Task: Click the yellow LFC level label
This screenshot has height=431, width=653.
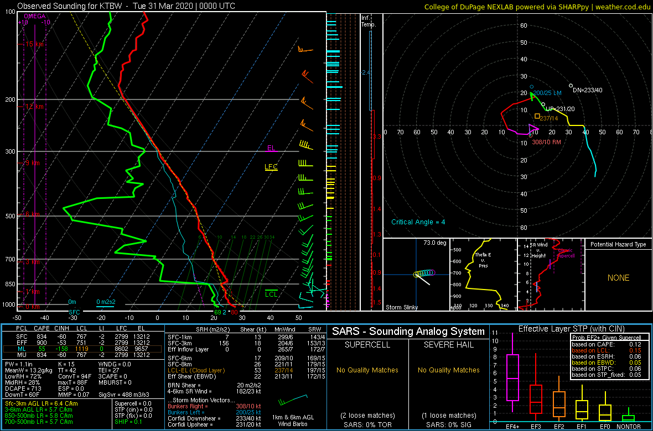Action: (271, 167)
